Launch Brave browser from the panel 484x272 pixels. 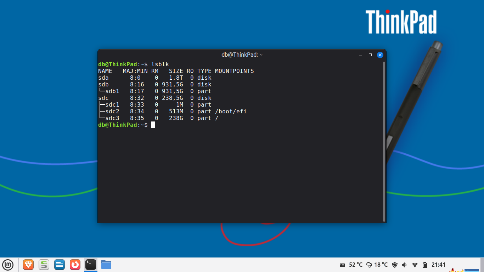tap(28, 265)
